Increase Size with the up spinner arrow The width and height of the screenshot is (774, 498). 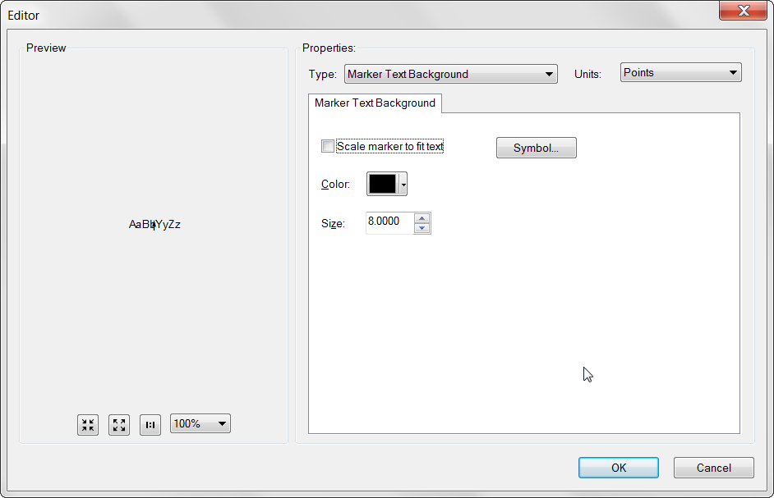422,218
